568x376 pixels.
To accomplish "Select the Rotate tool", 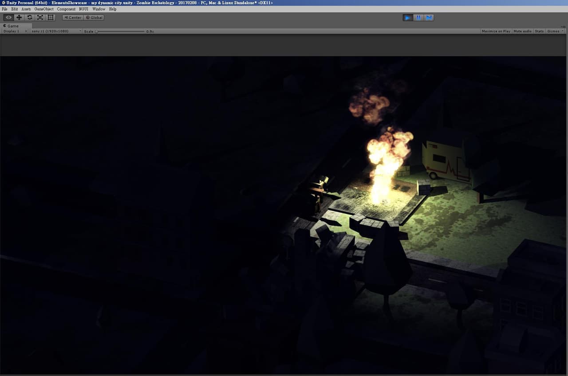I will (x=30, y=17).
